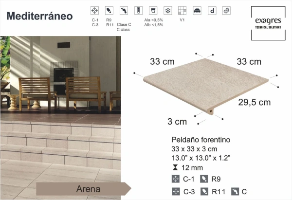The width and height of the screenshot is (292, 200).
Task: Click the shoe sole slip-resistance icon in header
Action: pos(109,10)
